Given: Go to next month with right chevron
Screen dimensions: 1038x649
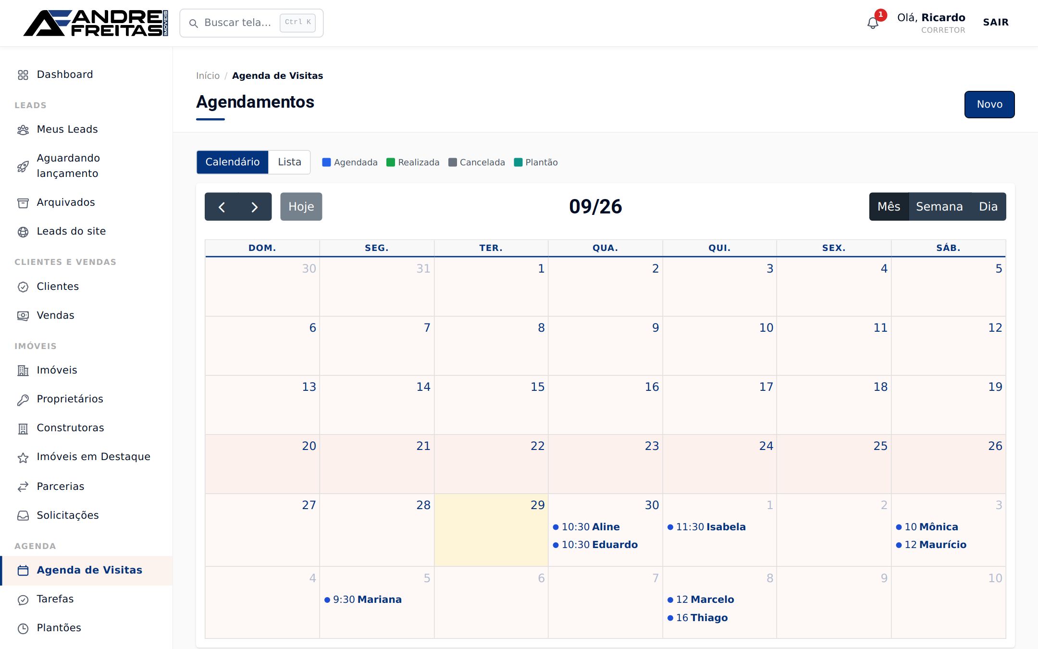Looking at the screenshot, I should click(255, 207).
